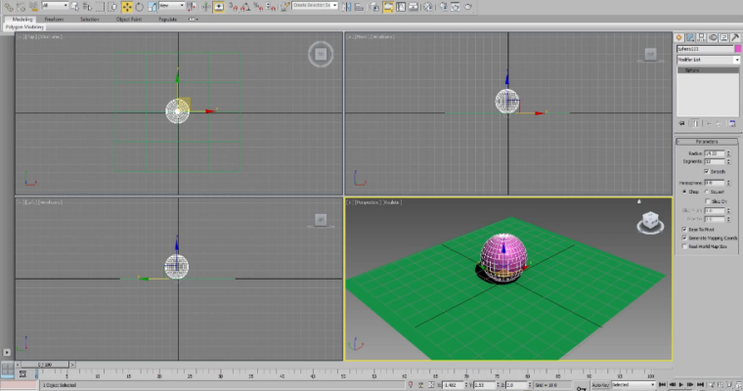This screenshot has height=391, width=743.
Task: Enable the Slice On checkbox
Action: (x=708, y=201)
